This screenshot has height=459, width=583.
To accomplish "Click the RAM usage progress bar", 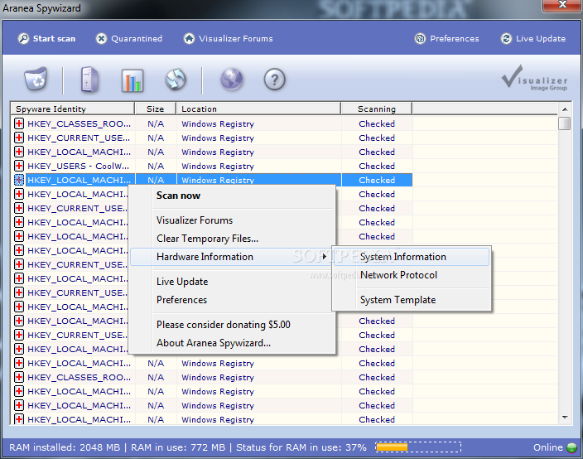I will 418,447.
